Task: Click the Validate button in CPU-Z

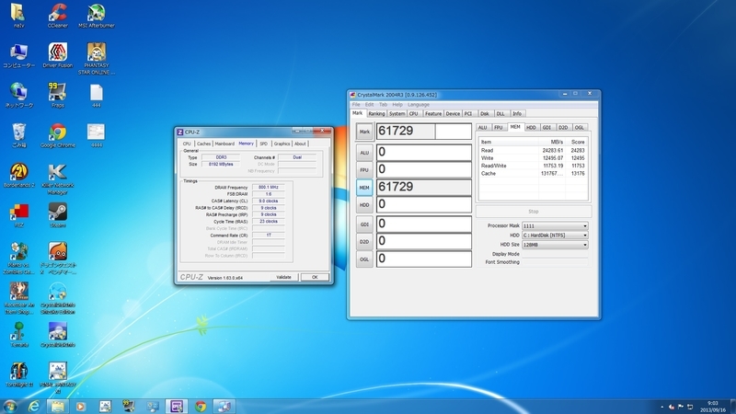Action: tap(283, 277)
